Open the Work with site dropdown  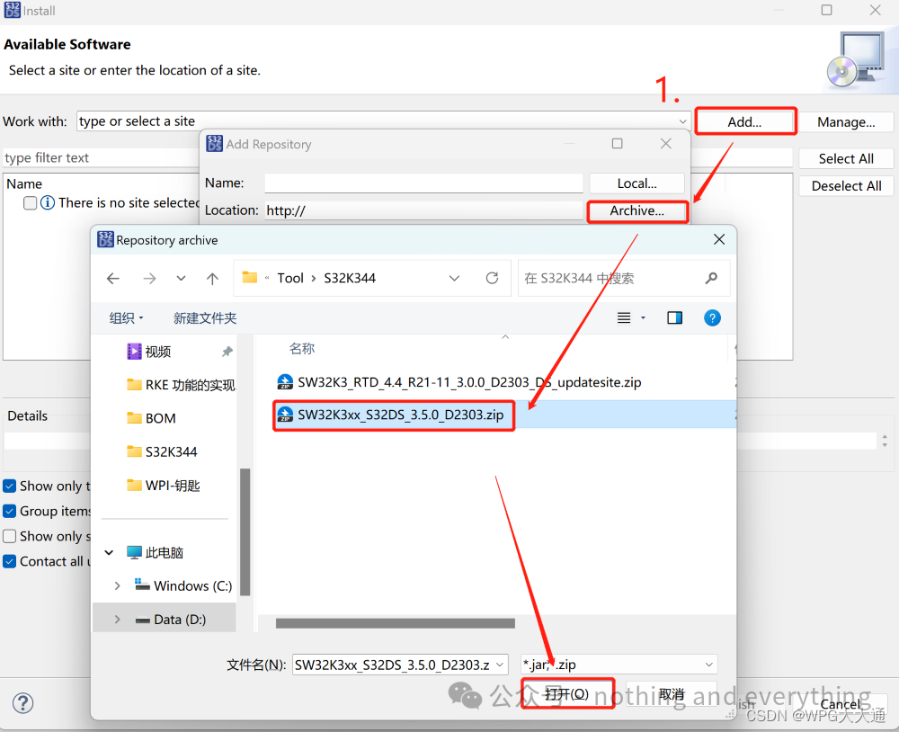pos(682,121)
